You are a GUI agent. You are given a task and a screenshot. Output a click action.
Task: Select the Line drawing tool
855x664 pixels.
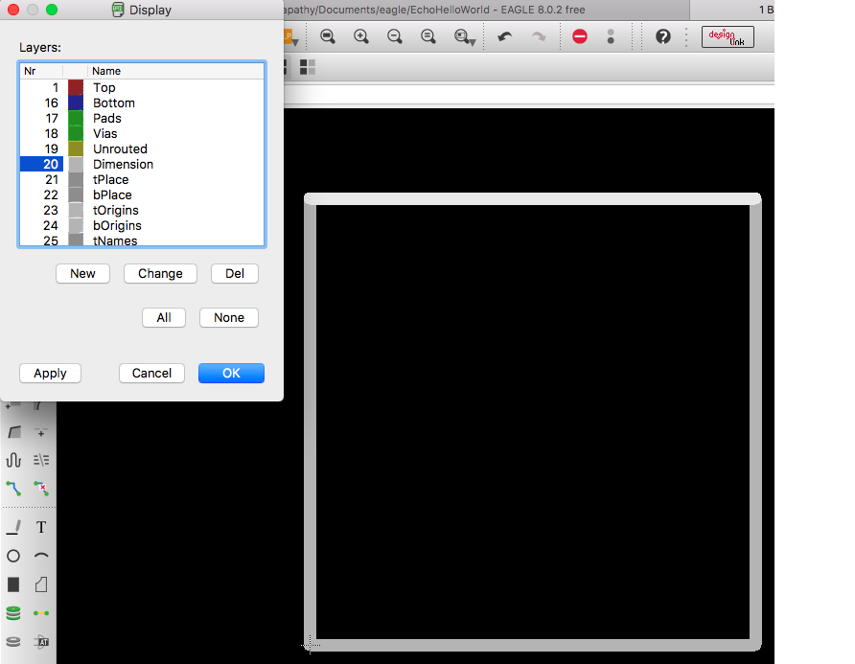click(x=13, y=527)
